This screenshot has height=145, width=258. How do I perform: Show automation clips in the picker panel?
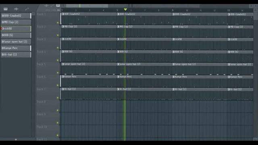coord(27,9)
